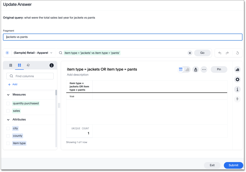Submit the updated answer
This screenshot has width=246, height=172.
(x=233, y=165)
